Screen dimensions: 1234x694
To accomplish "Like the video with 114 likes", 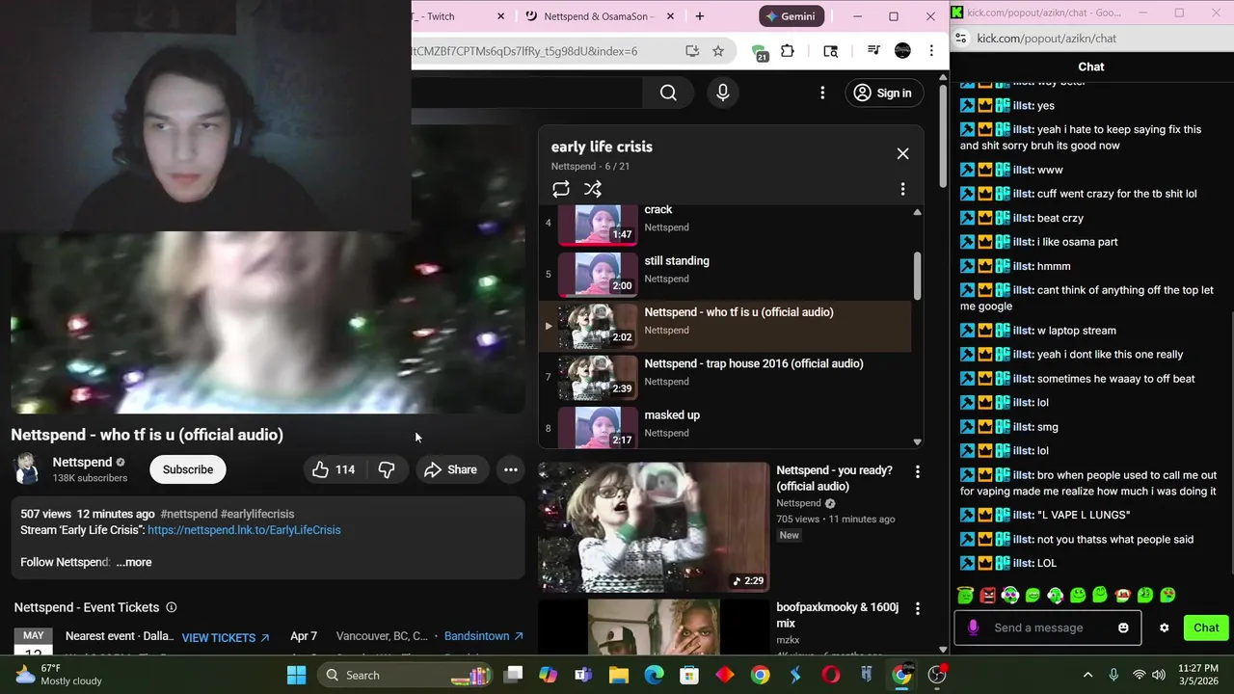I will click(x=333, y=469).
